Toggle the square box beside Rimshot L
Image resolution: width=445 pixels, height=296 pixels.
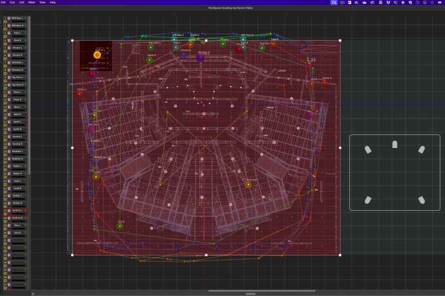point(9,63)
